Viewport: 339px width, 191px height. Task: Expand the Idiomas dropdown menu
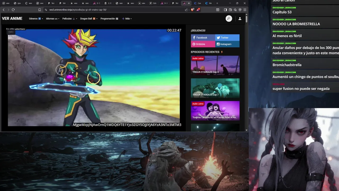point(52,19)
